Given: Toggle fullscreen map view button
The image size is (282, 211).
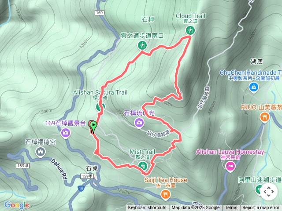Looking at the screenshot, I should tap(269, 192).
